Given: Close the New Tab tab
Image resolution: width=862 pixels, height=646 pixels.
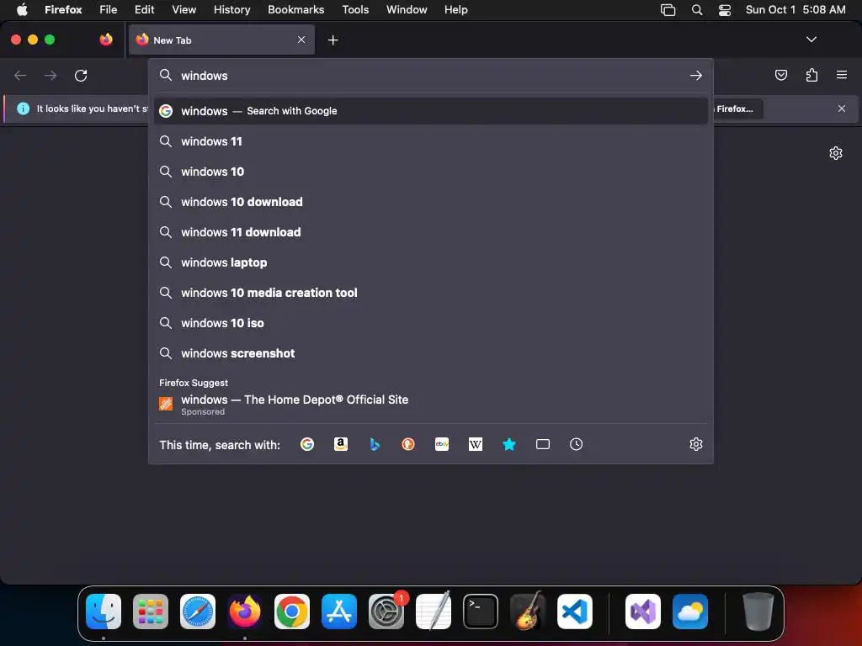Looking at the screenshot, I should (301, 40).
